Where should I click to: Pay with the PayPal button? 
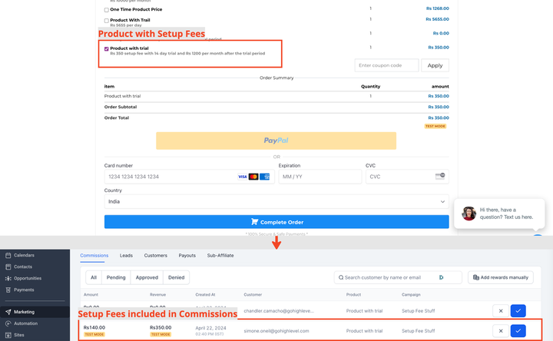point(276,141)
